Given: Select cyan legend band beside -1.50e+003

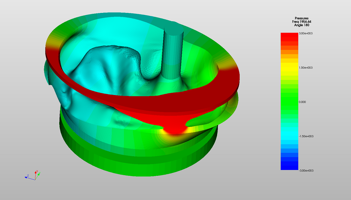Looking at the screenshot, I should (x=289, y=136).
